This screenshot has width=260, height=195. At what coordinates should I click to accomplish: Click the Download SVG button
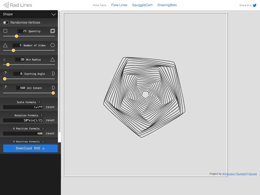click(30, 148)
